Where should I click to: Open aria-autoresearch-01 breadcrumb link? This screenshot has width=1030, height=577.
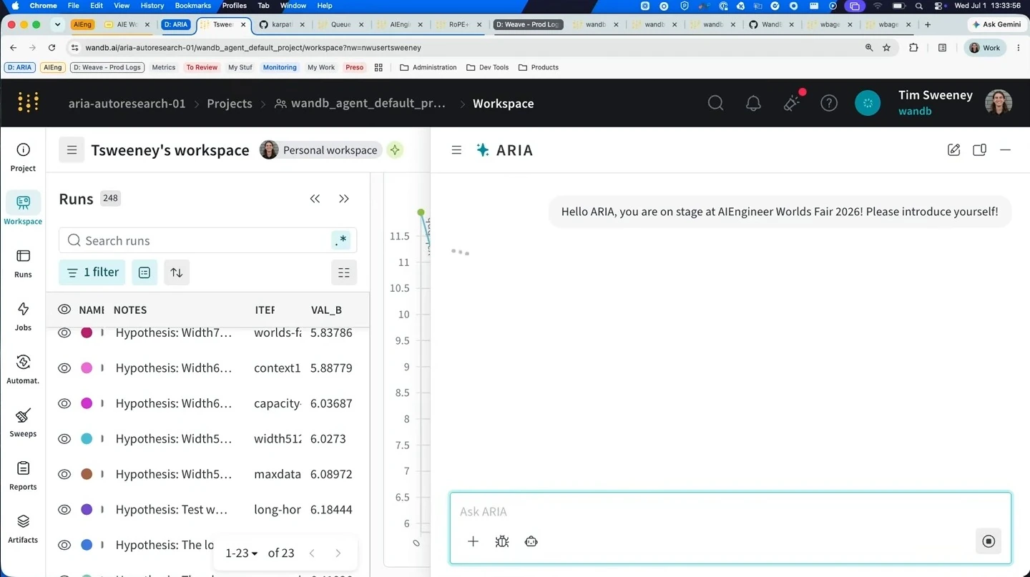point(127,104)
